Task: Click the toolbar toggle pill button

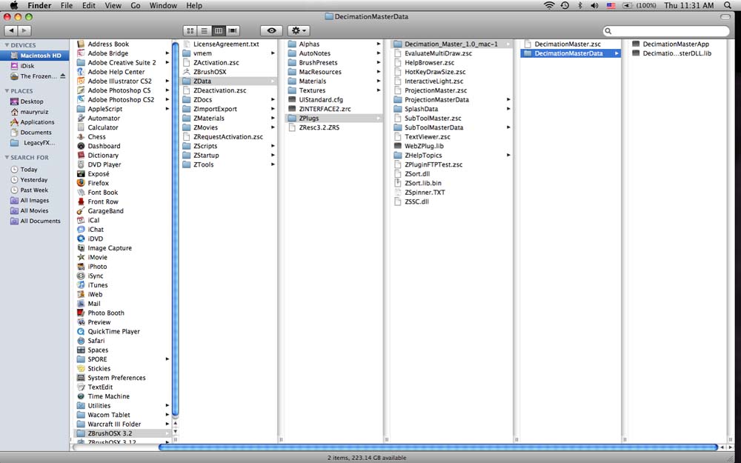Action: click(x=725, y=16)
